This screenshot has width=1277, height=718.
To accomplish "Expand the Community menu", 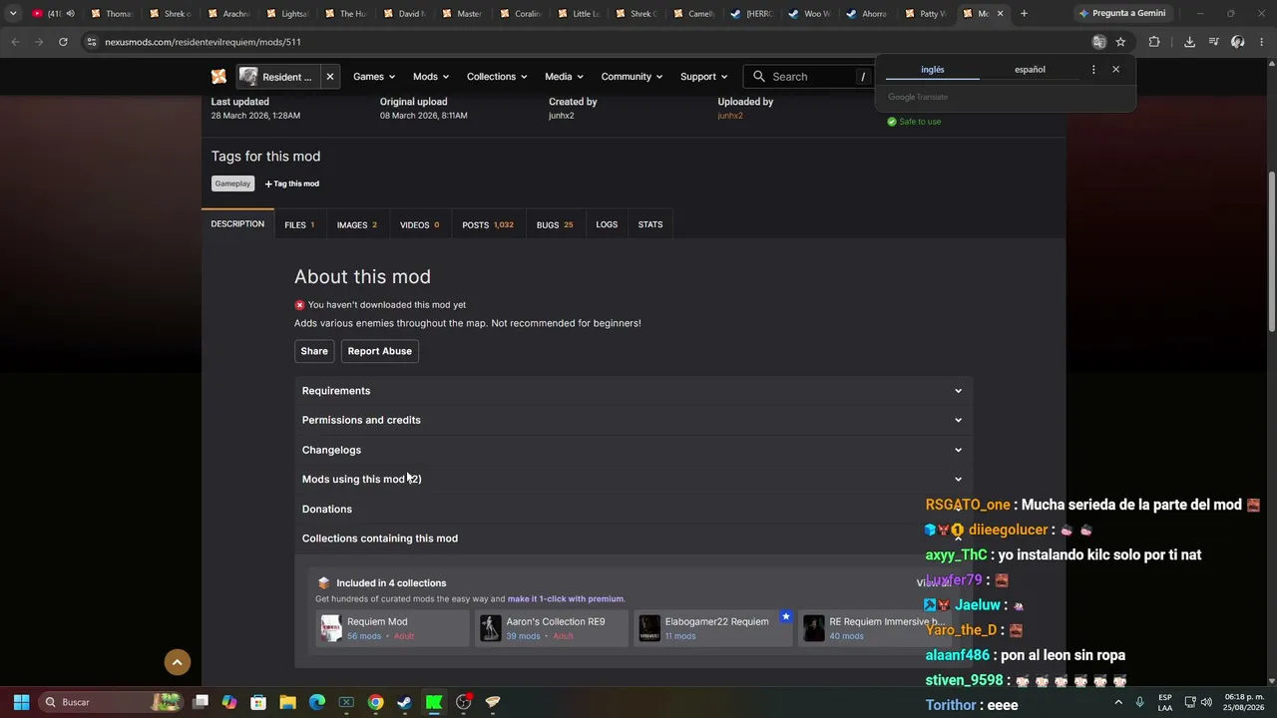I will [632, 77].
